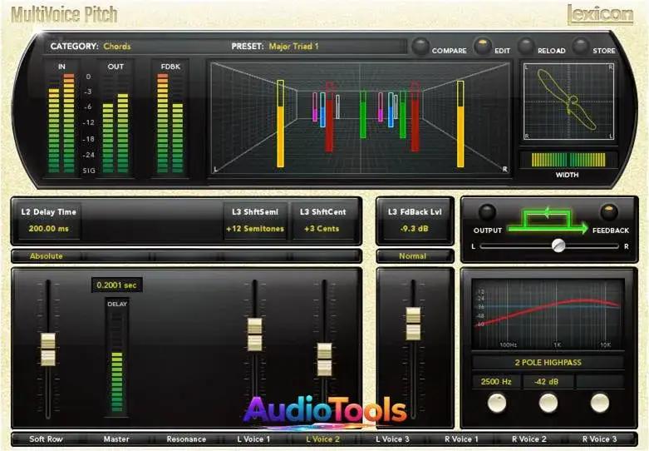
Task: Click the stereo L/R phase scope display
Action: point(568,102)
